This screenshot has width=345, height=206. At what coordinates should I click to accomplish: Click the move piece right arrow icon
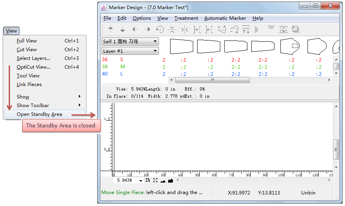point(147,29)
